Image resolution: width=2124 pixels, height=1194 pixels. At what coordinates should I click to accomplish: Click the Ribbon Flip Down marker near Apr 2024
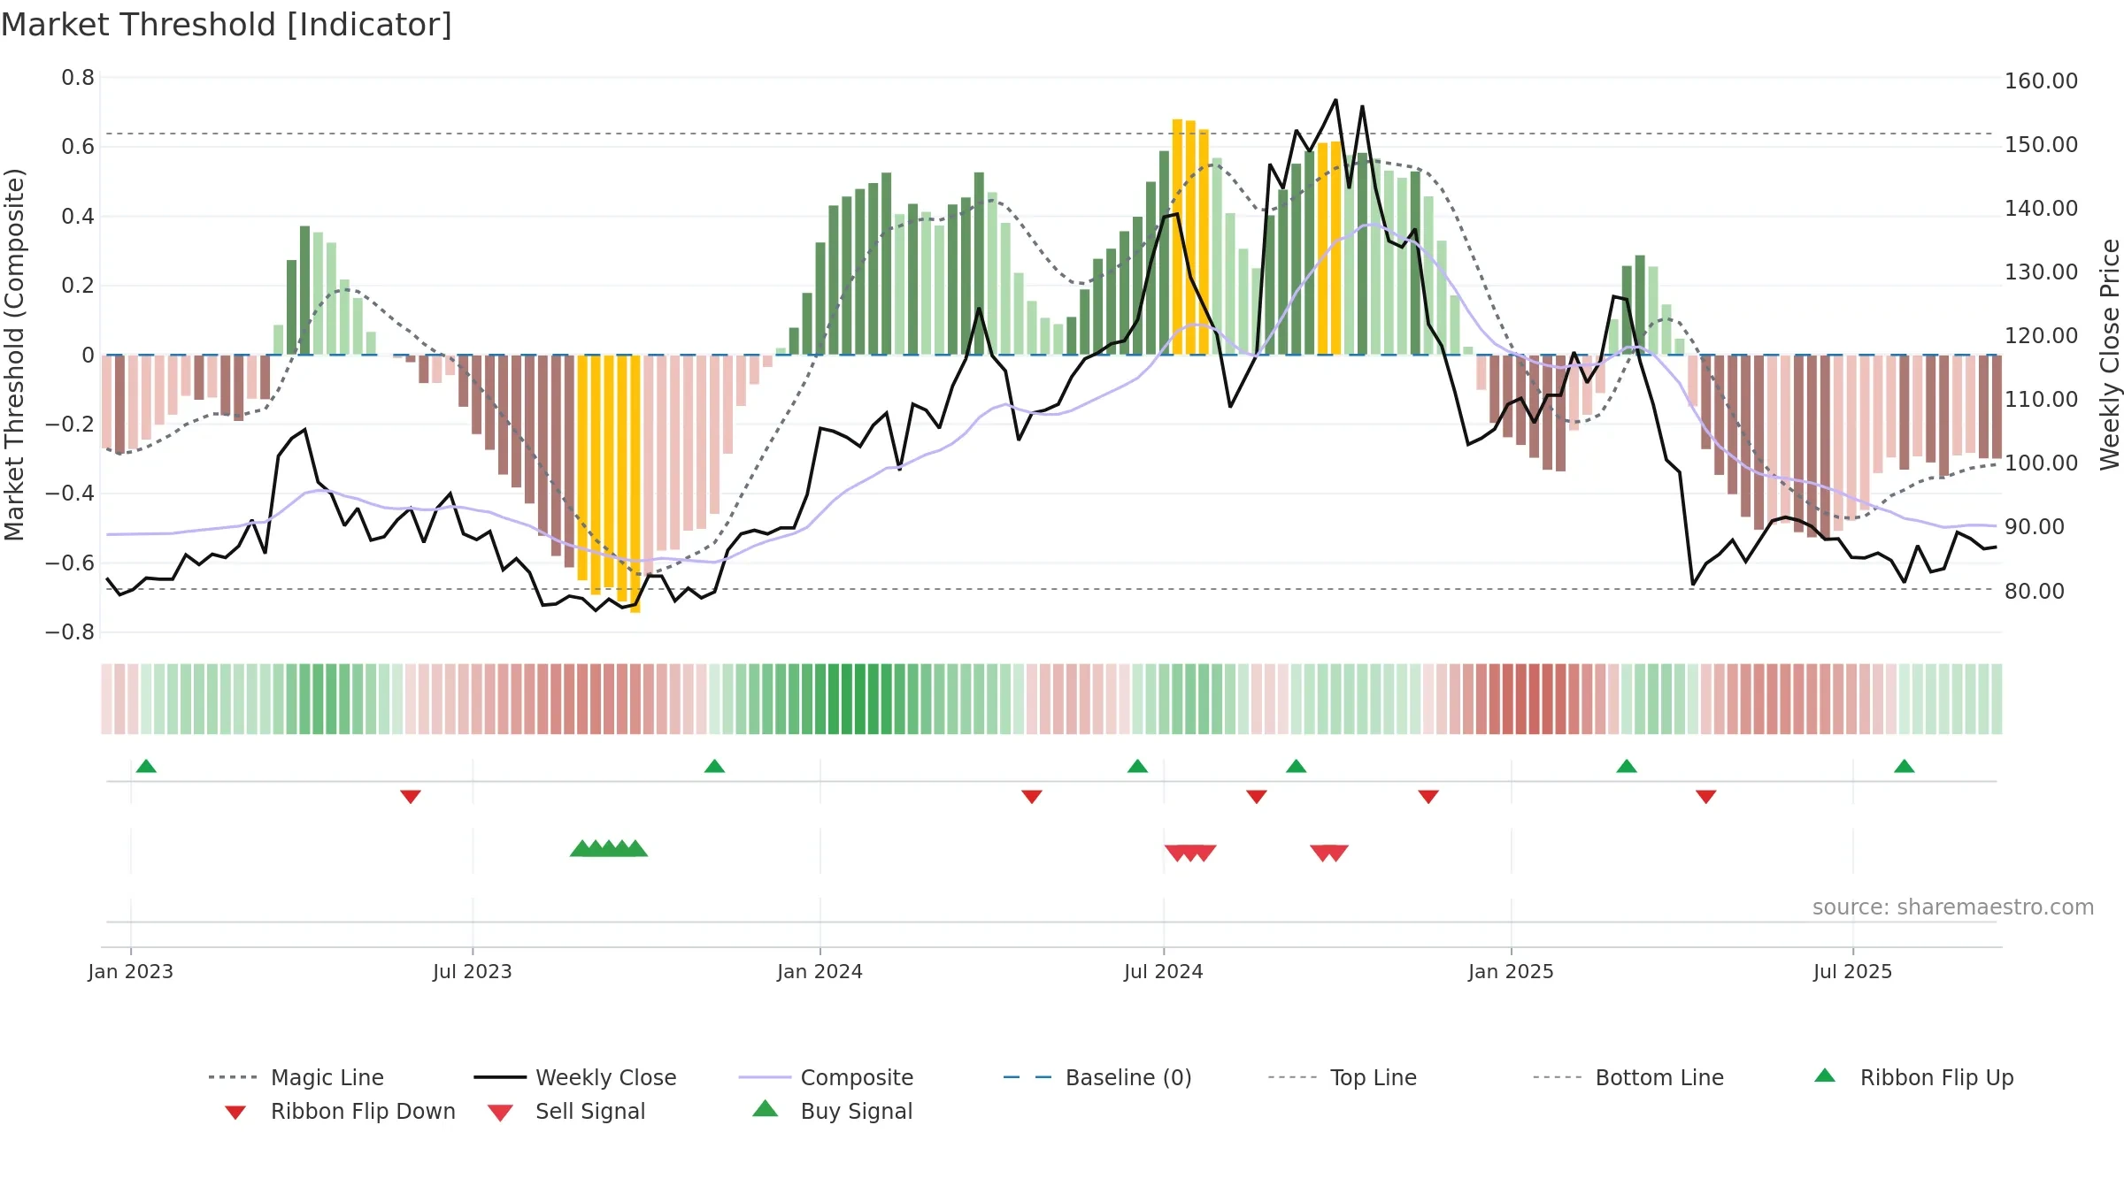point(1031,797)
